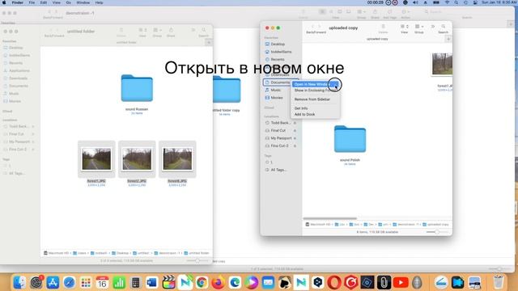Select Remove from Sidebar in context menu
The image size is (518, 291).
312,99
